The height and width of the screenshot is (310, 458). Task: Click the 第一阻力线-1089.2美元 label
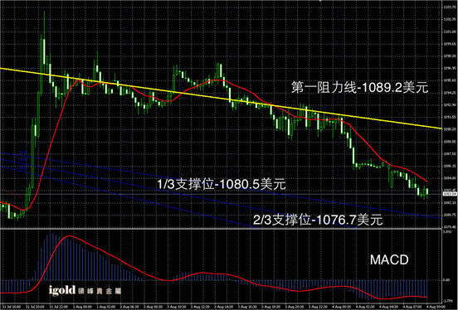point(359,87)
